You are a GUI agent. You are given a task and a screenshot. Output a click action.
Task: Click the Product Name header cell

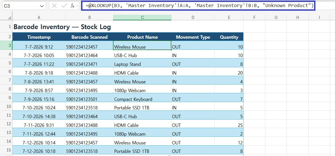[142, 37]
